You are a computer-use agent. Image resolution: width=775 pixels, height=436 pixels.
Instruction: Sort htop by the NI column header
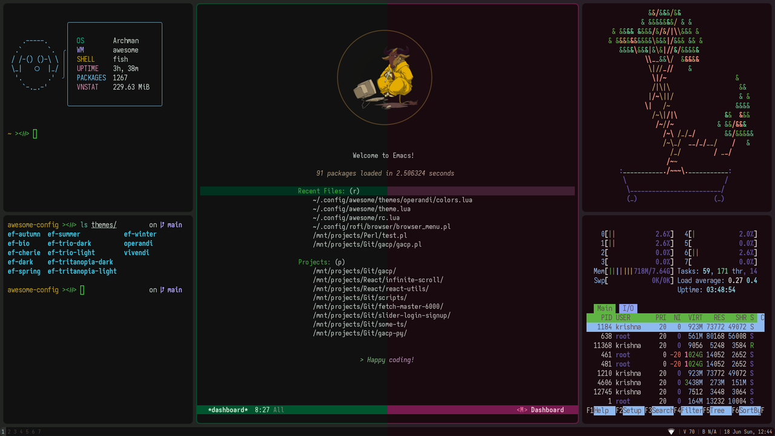(x=678, y=317)
